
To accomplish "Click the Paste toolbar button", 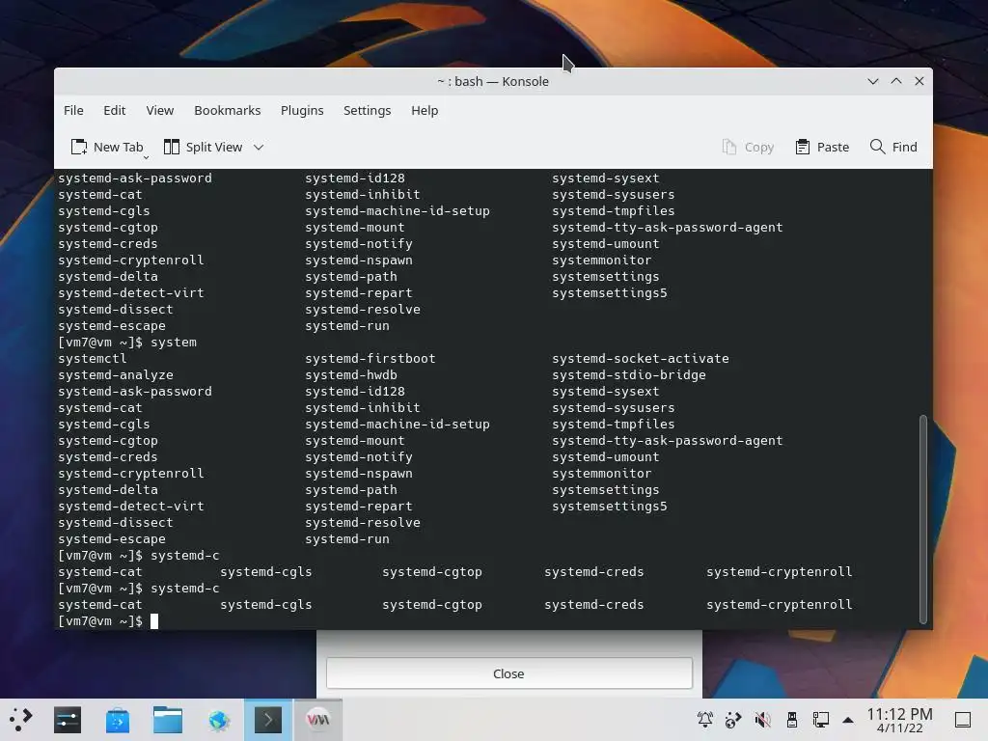I will (x=822, y=147).
